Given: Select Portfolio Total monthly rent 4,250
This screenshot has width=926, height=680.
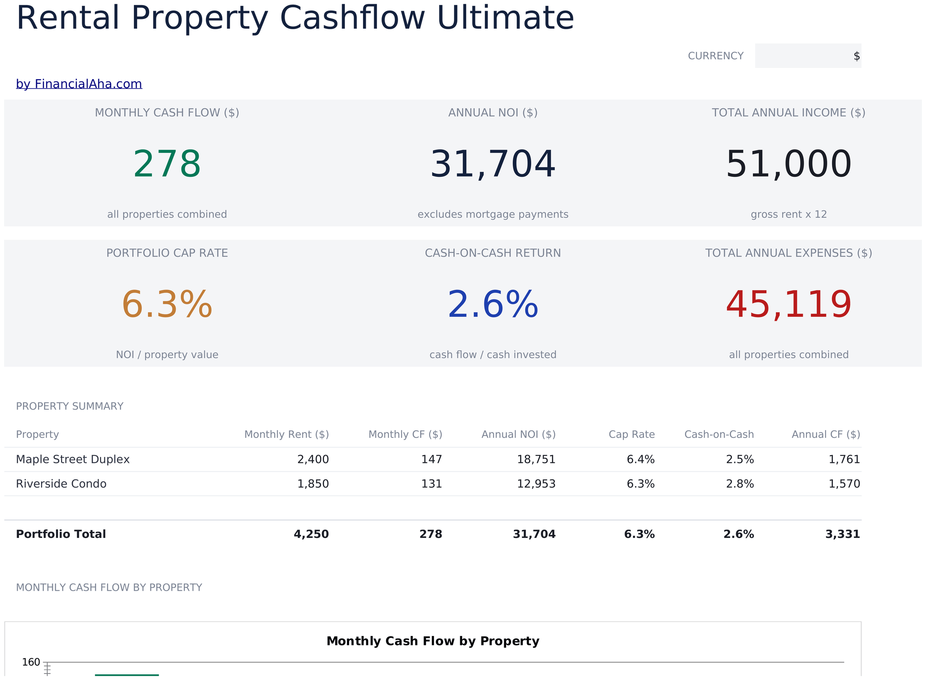Looking at the screenshot, I should coord(312,534).
